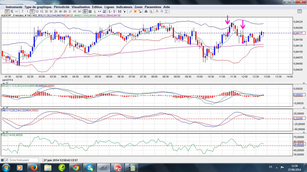Switch to line chart icon
This screenshot has width=307, height=172.
point(17,12)
